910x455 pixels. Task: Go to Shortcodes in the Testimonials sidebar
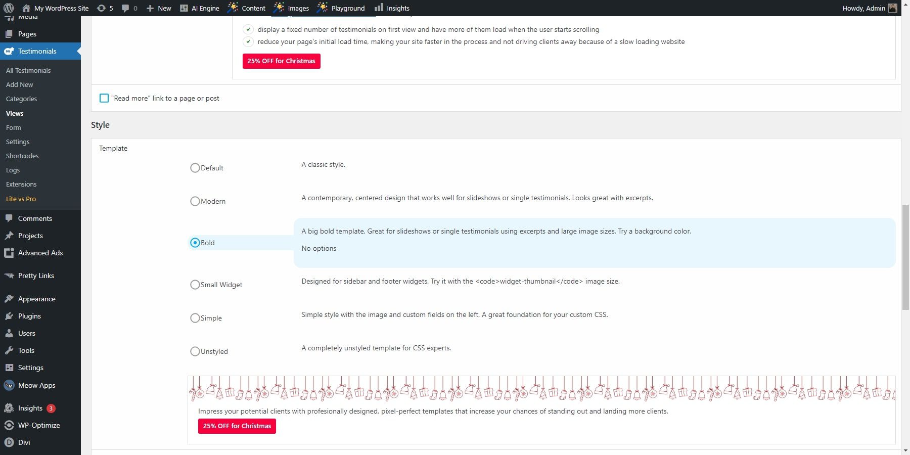tap(22, 156)
